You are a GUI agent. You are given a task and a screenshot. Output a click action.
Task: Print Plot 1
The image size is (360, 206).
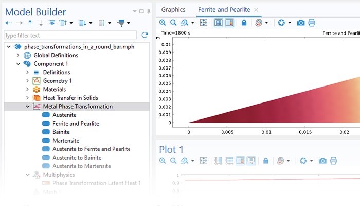pyautogui.click(x=333, y=161)
